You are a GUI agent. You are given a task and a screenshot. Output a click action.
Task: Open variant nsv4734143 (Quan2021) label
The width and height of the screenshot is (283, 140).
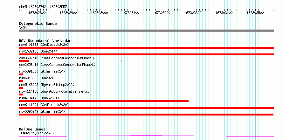pos(39,98)
